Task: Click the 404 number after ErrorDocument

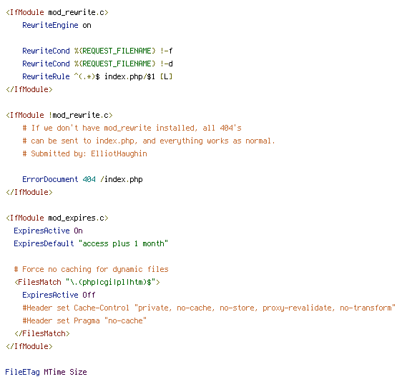Action: pyautogui.click(x=89, y=179)
